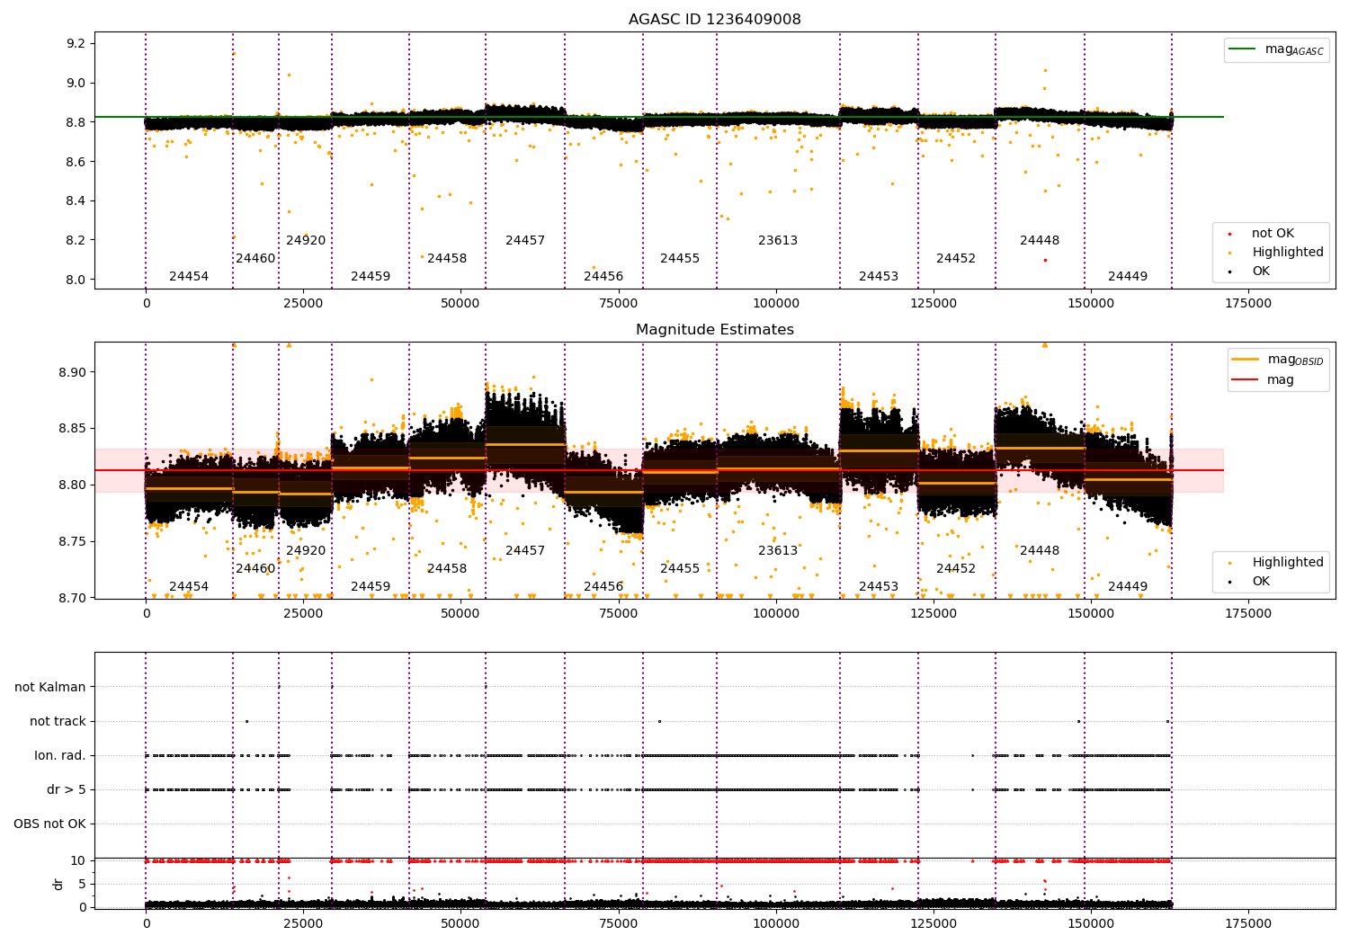Click obsid label 24920 in the top panel
Image resolution: width=1349 pixels, height=944 pixels.
click(x=306, y=241)
